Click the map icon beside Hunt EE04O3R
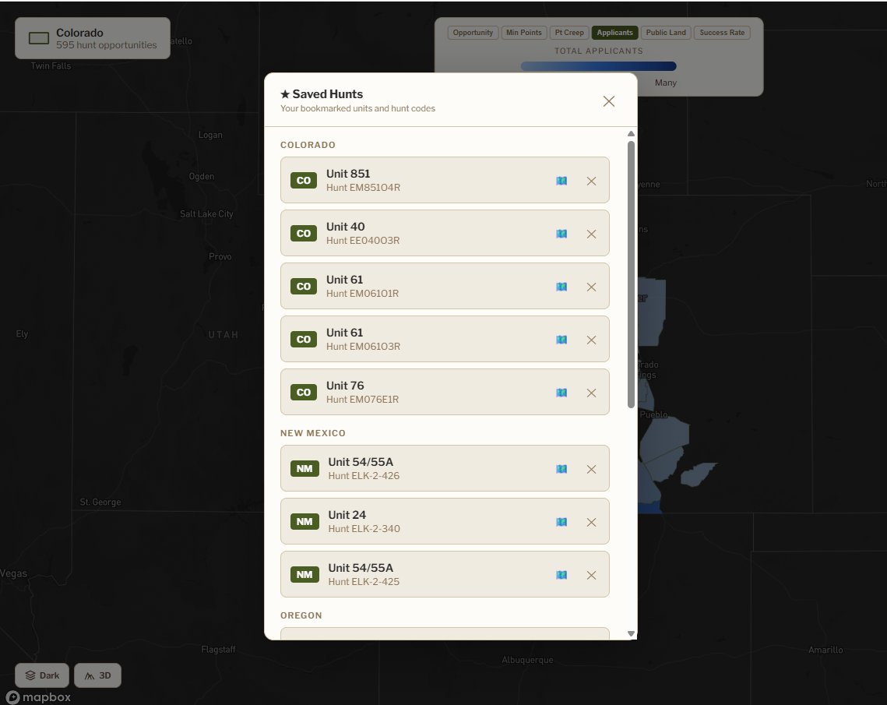Screen dimensions: 887x705 tap(561, 233)
